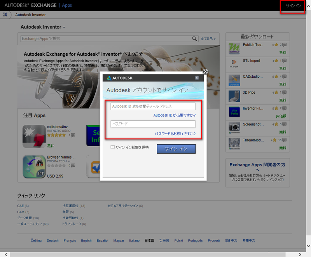
Task: Click the horizontal scrollbar right arrow
Action: point(299,254)
